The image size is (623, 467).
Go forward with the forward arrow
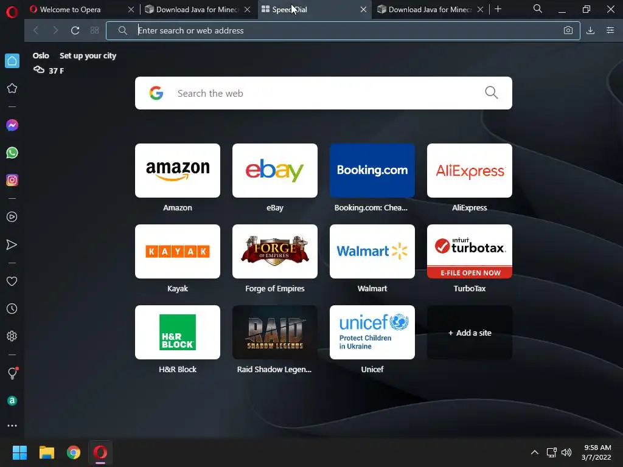coord(55,30)
